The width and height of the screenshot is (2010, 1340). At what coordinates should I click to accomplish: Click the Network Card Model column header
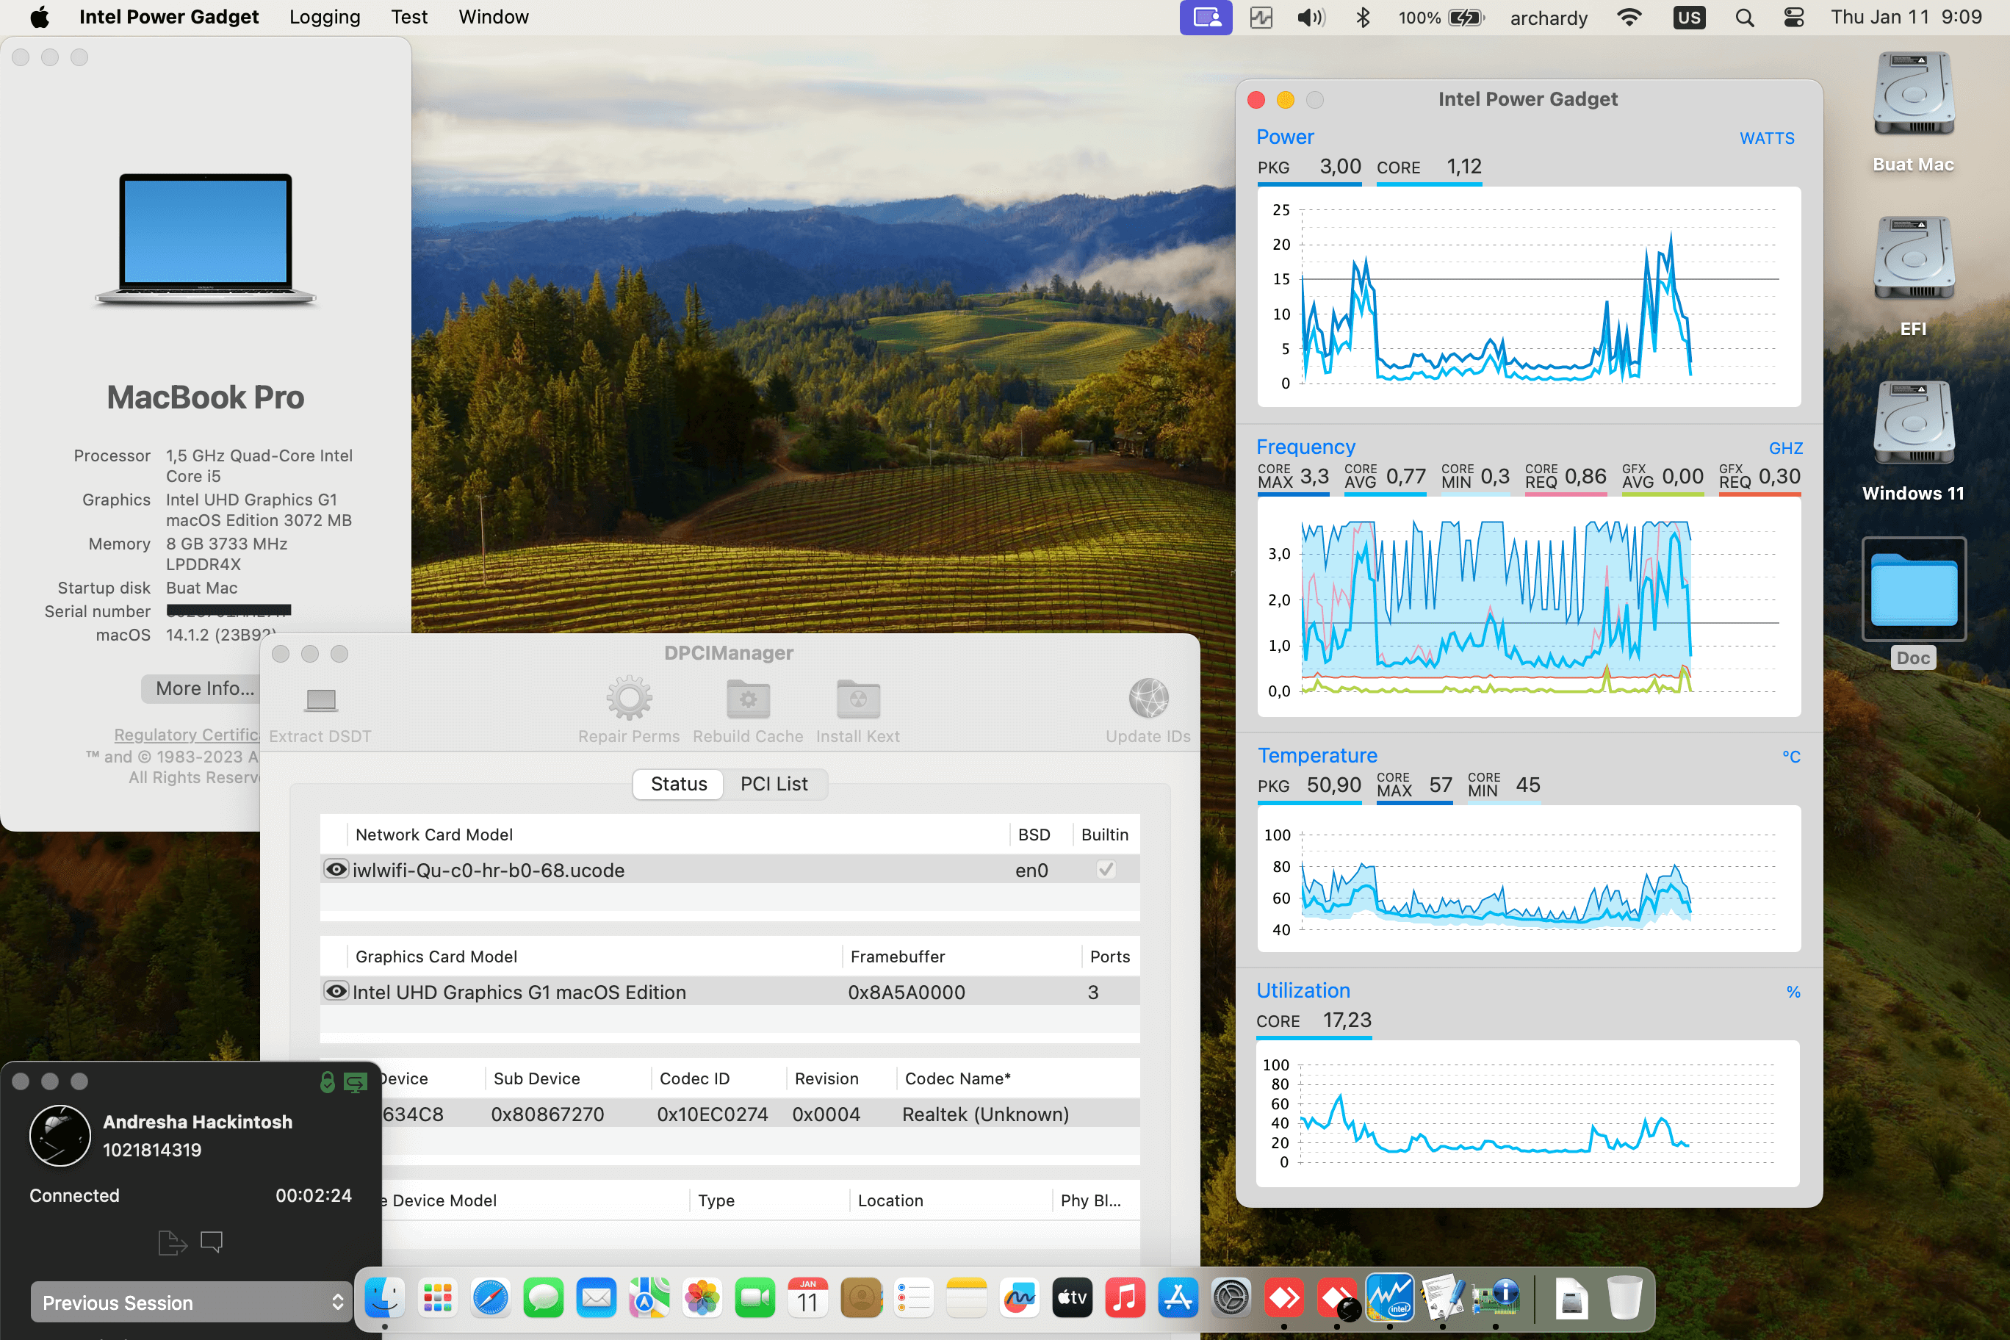point(434,835)
